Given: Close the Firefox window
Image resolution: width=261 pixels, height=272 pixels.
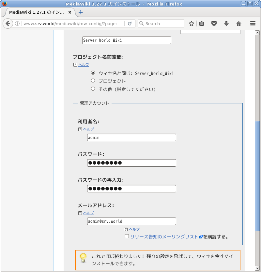Looking at the screenshot, I should click(x=256, y=4).
